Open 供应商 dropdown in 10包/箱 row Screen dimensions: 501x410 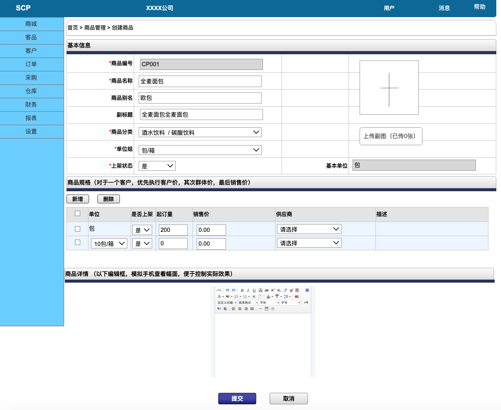[309, 243]
